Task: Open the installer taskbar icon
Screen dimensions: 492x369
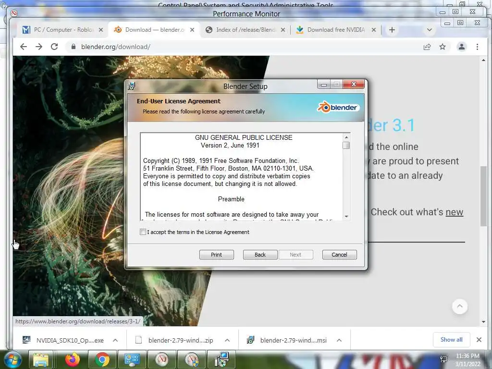Action: [222, 359]
